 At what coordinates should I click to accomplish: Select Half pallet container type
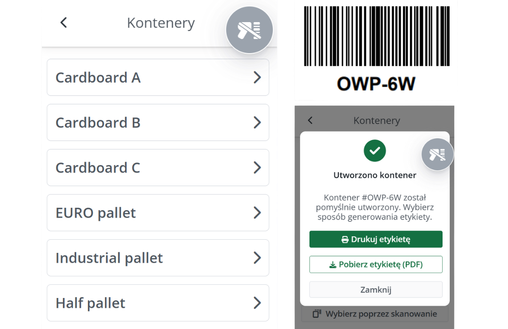[158, 303]
